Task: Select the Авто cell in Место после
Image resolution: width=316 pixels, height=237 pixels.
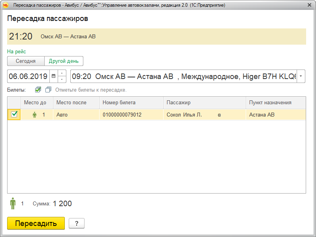Action: point(76,115)
